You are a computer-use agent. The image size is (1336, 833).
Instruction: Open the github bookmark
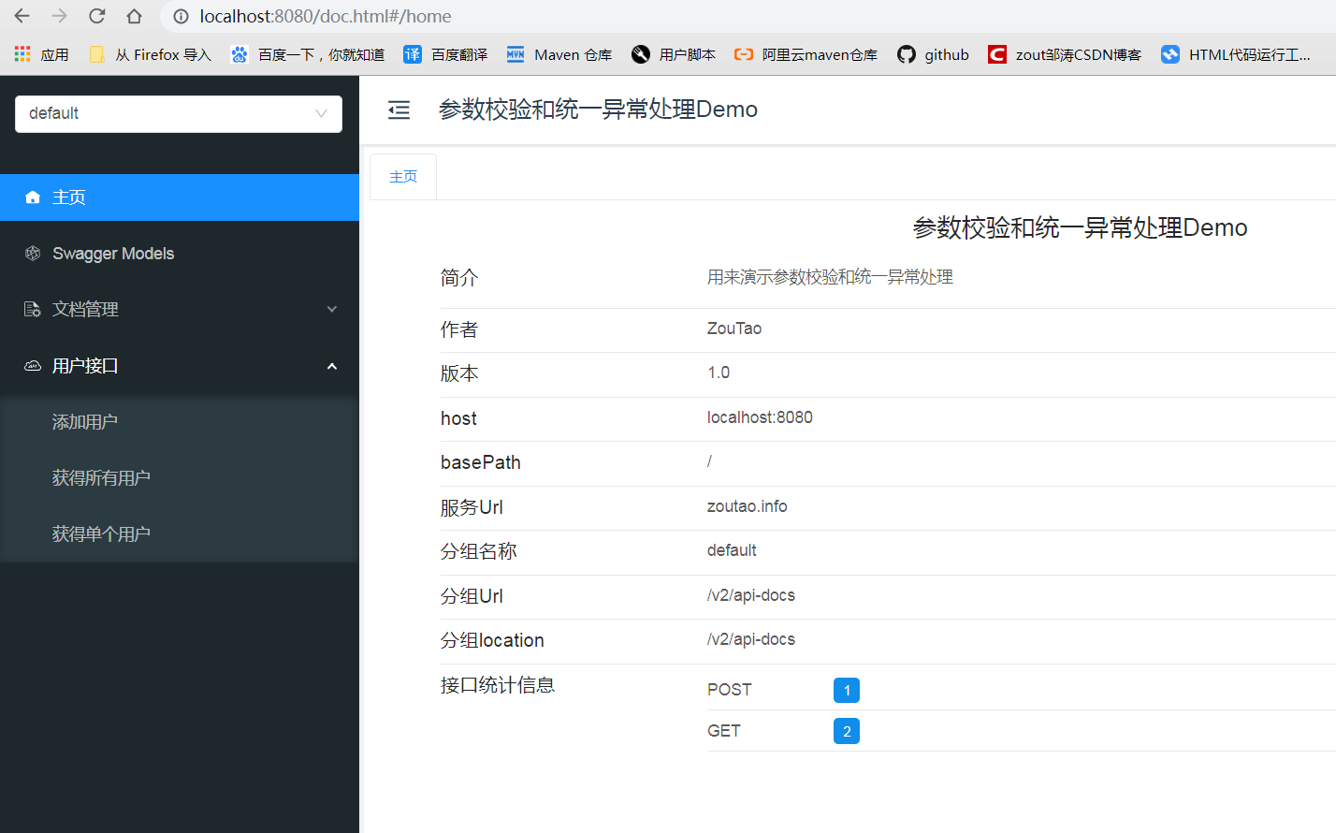point(933,54)
